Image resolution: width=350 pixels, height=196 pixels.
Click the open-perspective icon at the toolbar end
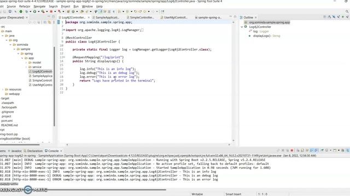pyautogui.click(x=162, y=11)
